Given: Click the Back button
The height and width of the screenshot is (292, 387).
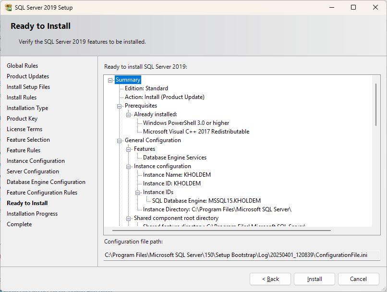Looking at the screenshot, I should point(270,279).
